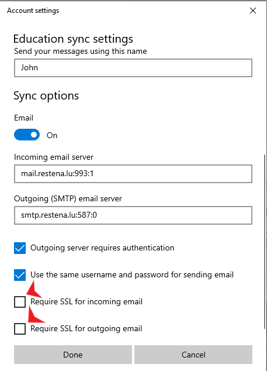Image resolution: width=267 pixels, height=371 pixels.
Task: Turn off the Email sync toggle
Action: pos(27,135)
